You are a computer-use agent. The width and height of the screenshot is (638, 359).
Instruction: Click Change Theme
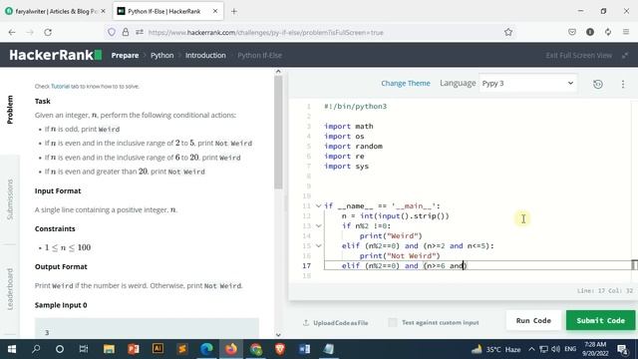406,83
